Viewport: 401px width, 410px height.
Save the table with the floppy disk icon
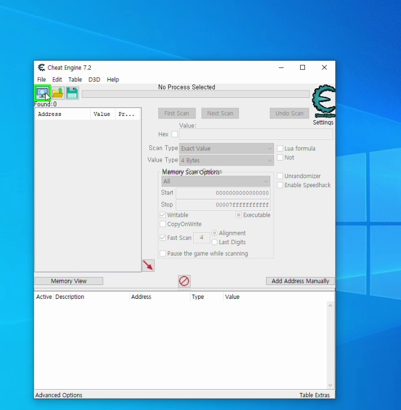click(x=72, y=93)
